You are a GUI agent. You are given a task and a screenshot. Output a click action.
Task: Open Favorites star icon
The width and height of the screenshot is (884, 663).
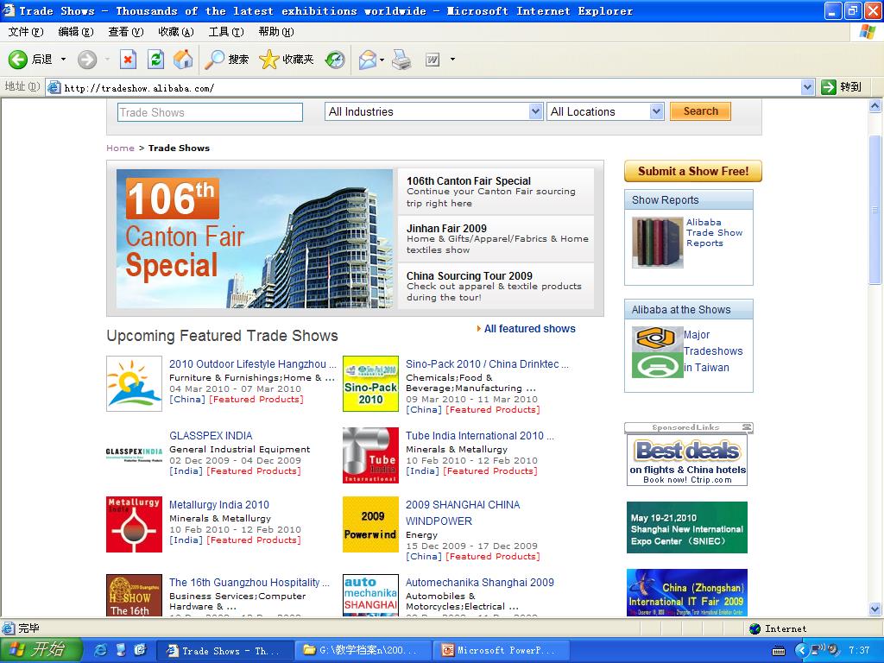point(269,60)
